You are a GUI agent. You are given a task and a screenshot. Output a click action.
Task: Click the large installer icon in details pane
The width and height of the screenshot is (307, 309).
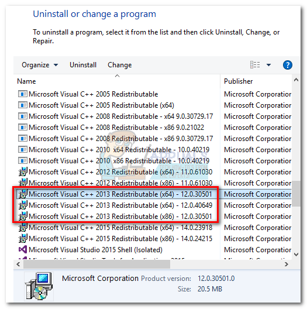tap(39, 286)
